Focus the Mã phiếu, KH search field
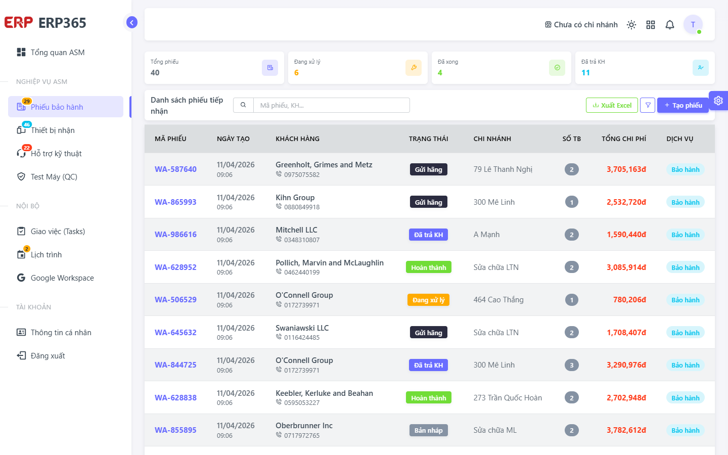This screenshot has height=455, width=728. click(331, 105)
